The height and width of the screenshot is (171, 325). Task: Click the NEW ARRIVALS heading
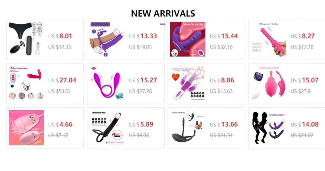[x=163, y=13]
